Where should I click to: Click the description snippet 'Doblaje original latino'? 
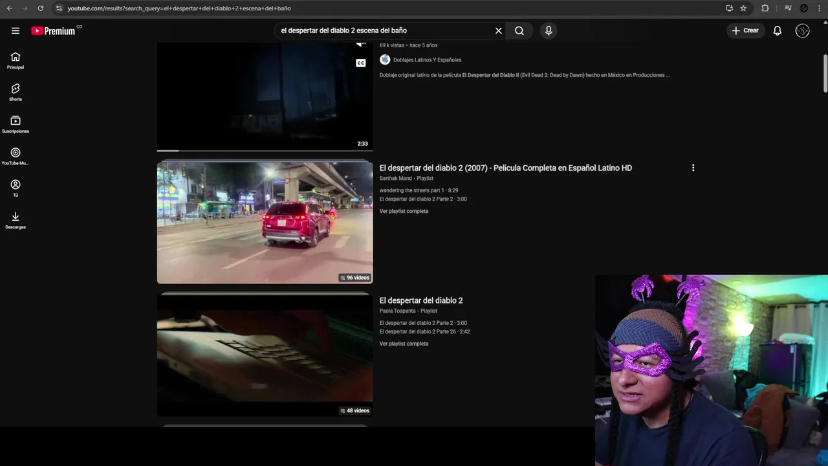point(525,75)
